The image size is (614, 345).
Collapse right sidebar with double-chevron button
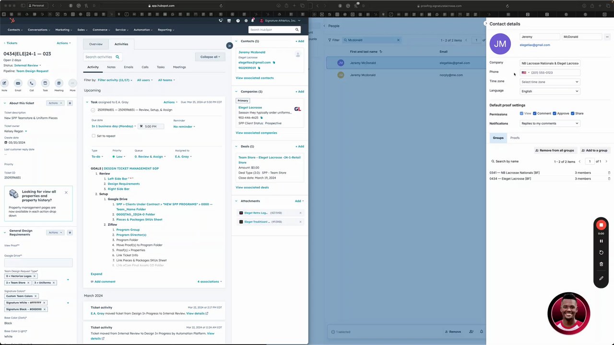229,46
